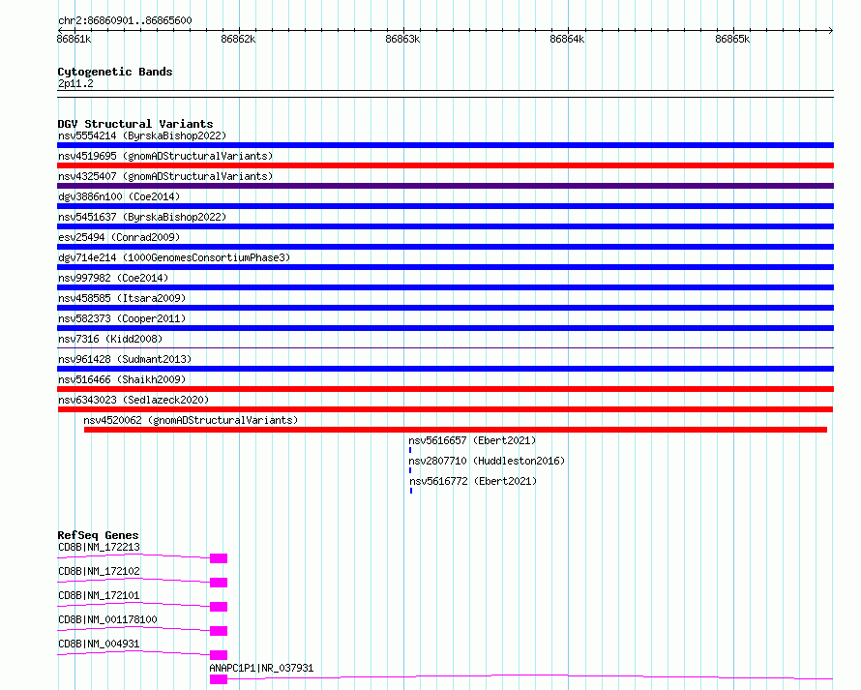Open nsv4519695 (gnomADStructuralVariants) label

pos(165,156)
